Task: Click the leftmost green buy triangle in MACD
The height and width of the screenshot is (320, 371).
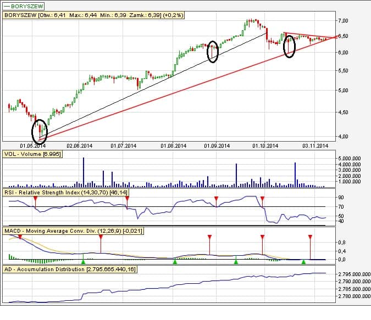Action: (x=83, y=262)
